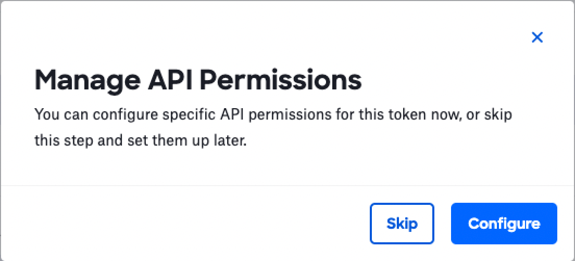Exit the permissions prompt using the close icon
Screen dimensions: 575x261
(537, 37)
